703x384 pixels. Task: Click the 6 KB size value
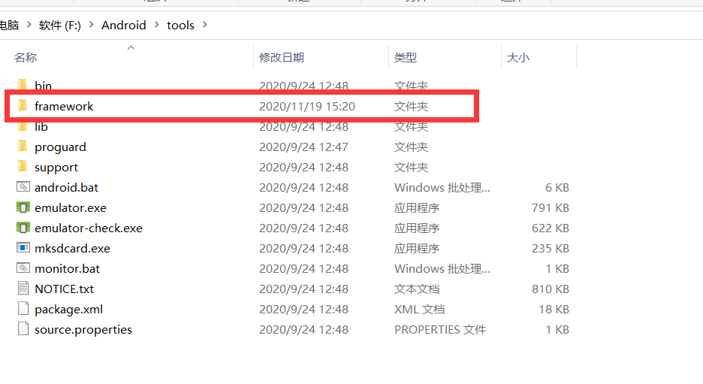pyautogui.click(x=557, y=188)
